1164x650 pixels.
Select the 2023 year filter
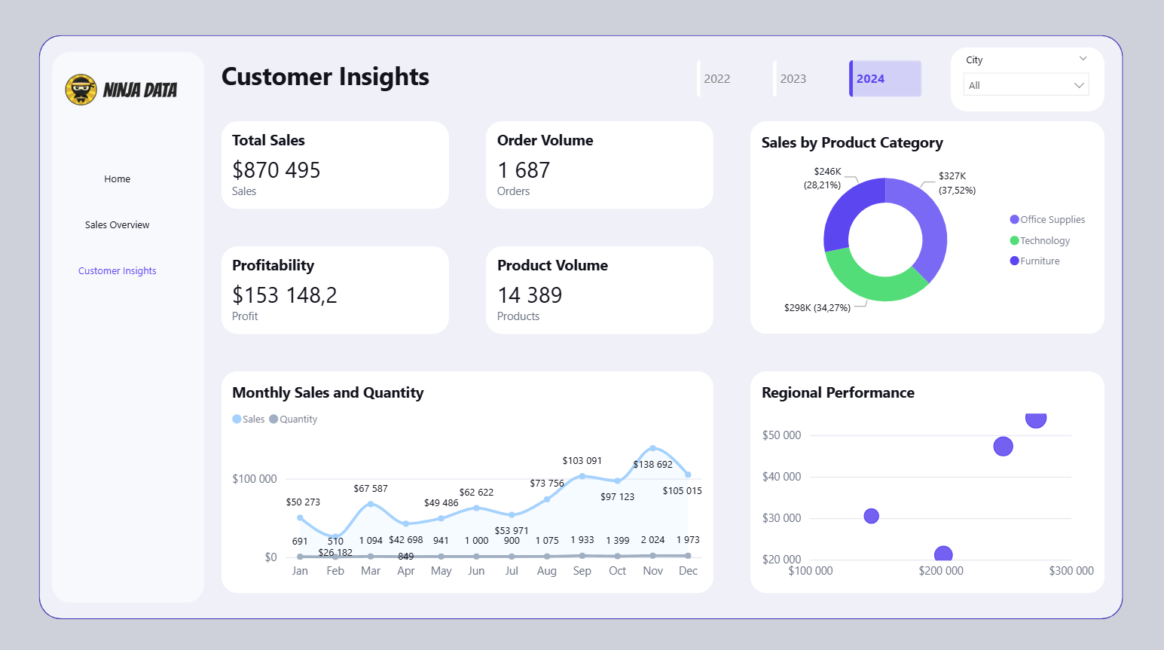point(793,79)
